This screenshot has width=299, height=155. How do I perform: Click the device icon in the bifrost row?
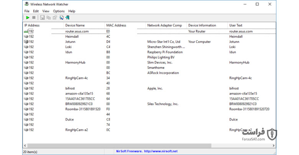click(x=26, y=88)
